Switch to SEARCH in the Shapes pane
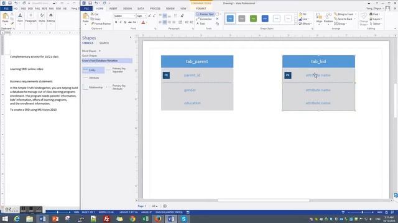This screenshot has height=223, width=398. [x=104, y=43]
